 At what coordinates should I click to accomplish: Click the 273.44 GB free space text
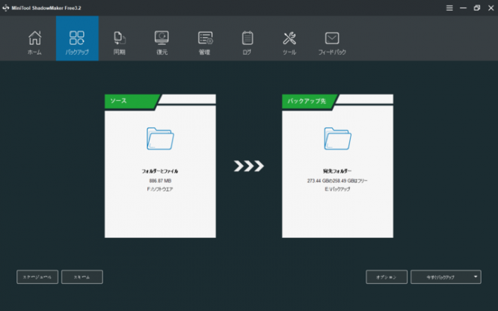tap(337, 181)
